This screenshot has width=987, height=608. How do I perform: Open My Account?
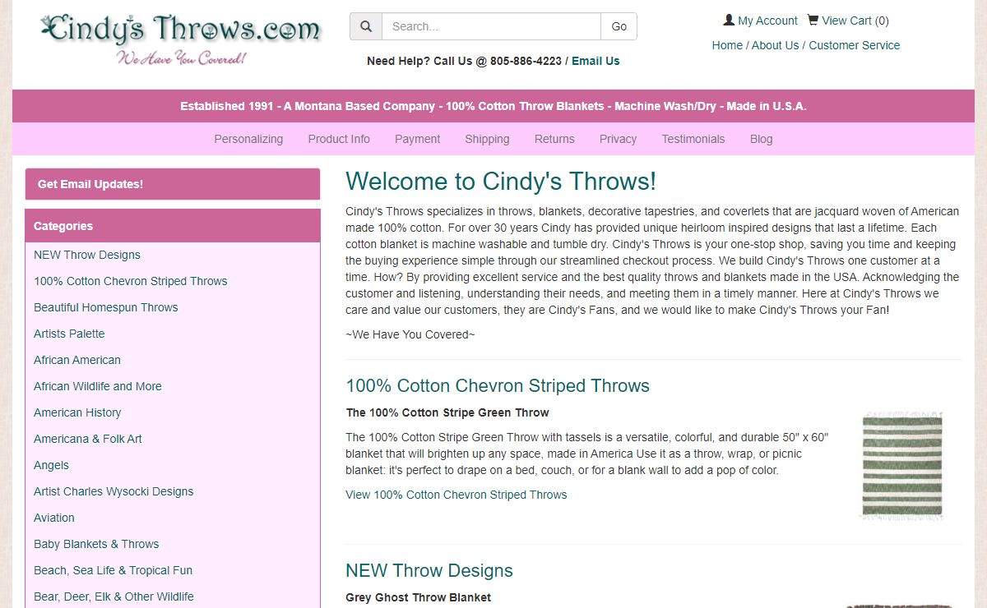760,21
